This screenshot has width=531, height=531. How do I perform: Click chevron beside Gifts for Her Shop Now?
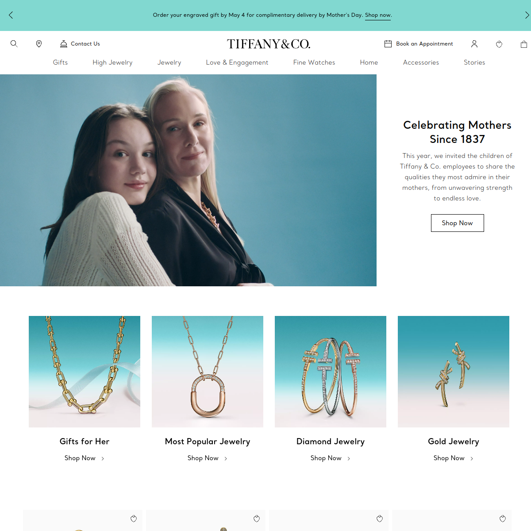[103, 458]
